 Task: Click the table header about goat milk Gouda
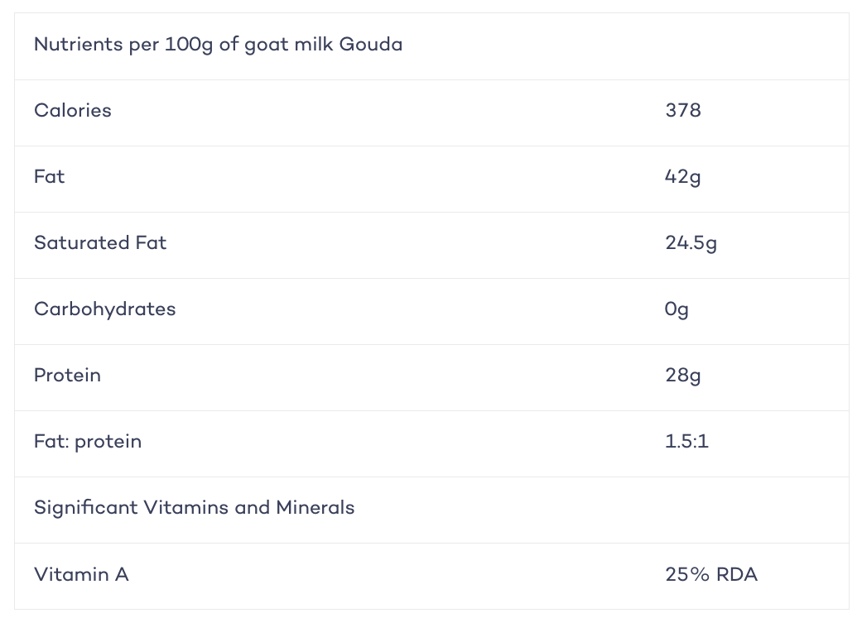(x=219, y=45)
